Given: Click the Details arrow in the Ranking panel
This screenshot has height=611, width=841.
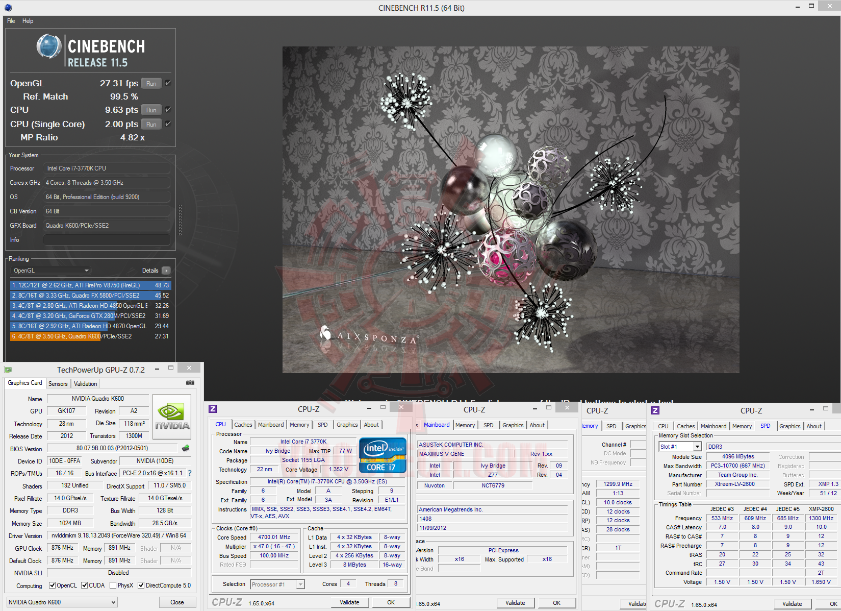Looking at the screenshot, I should [166, 271].
